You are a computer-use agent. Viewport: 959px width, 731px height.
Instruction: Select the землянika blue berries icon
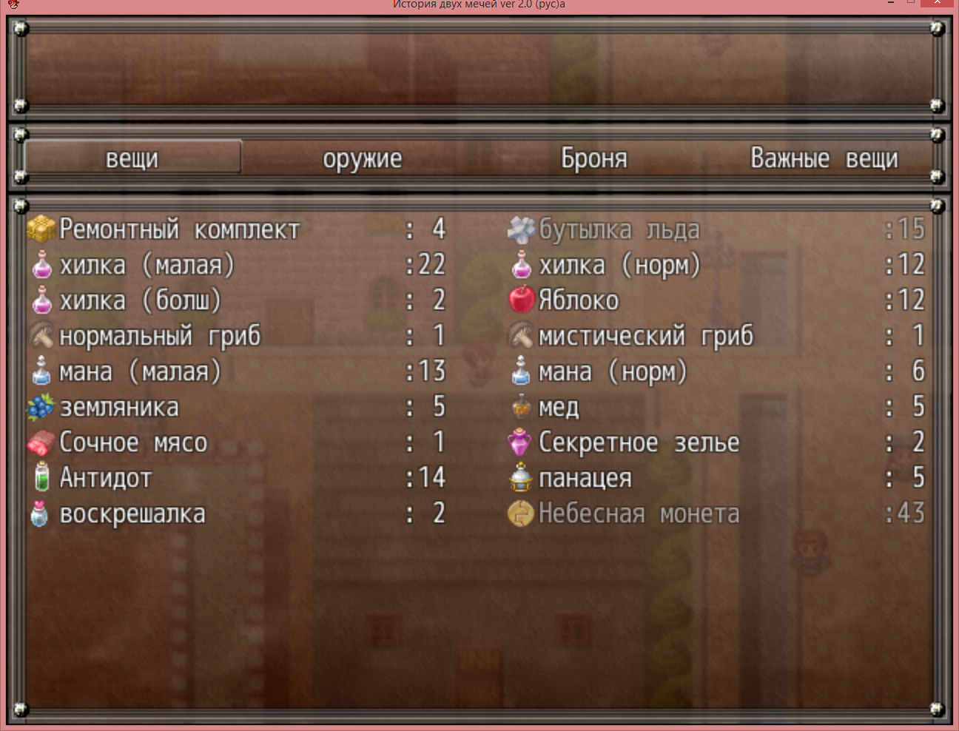[41, 407]
